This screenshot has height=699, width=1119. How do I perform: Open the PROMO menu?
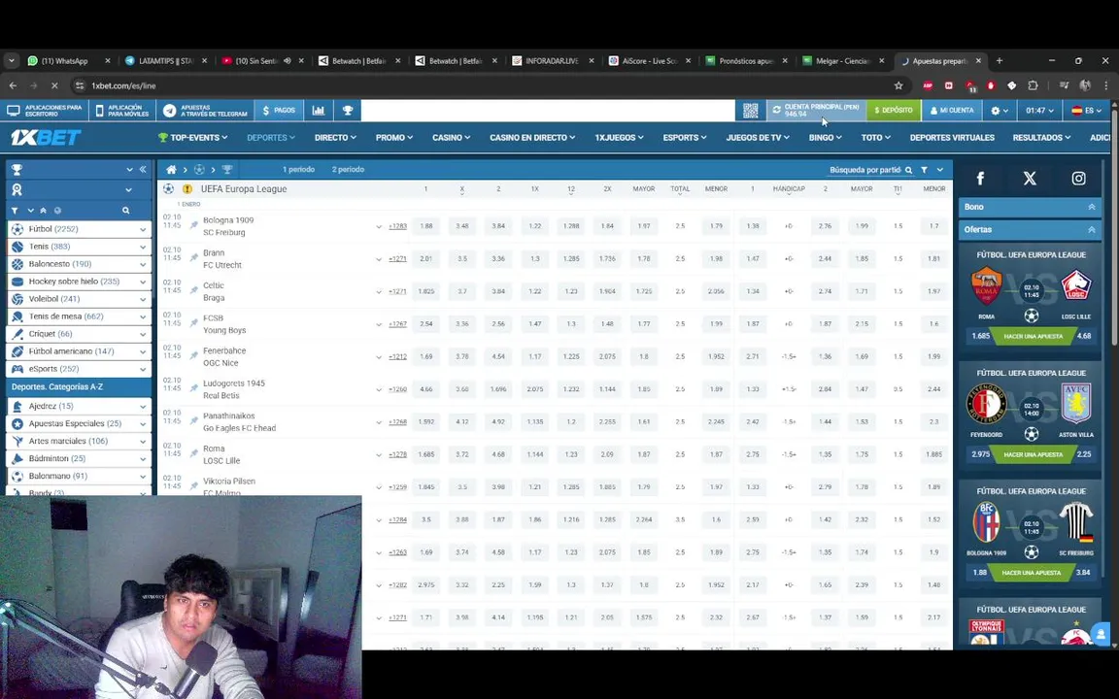(x=394, y=138)
